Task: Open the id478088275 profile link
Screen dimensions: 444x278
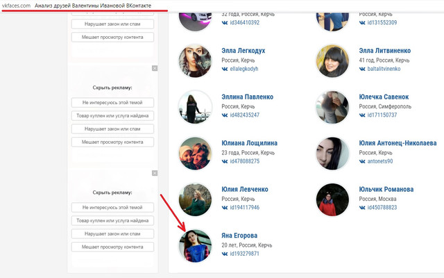Action: (x=245, y=161)
